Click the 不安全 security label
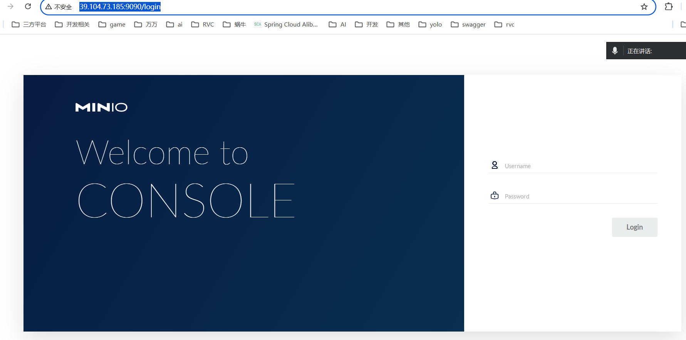The image size is (686, 340). pos(63,7)
